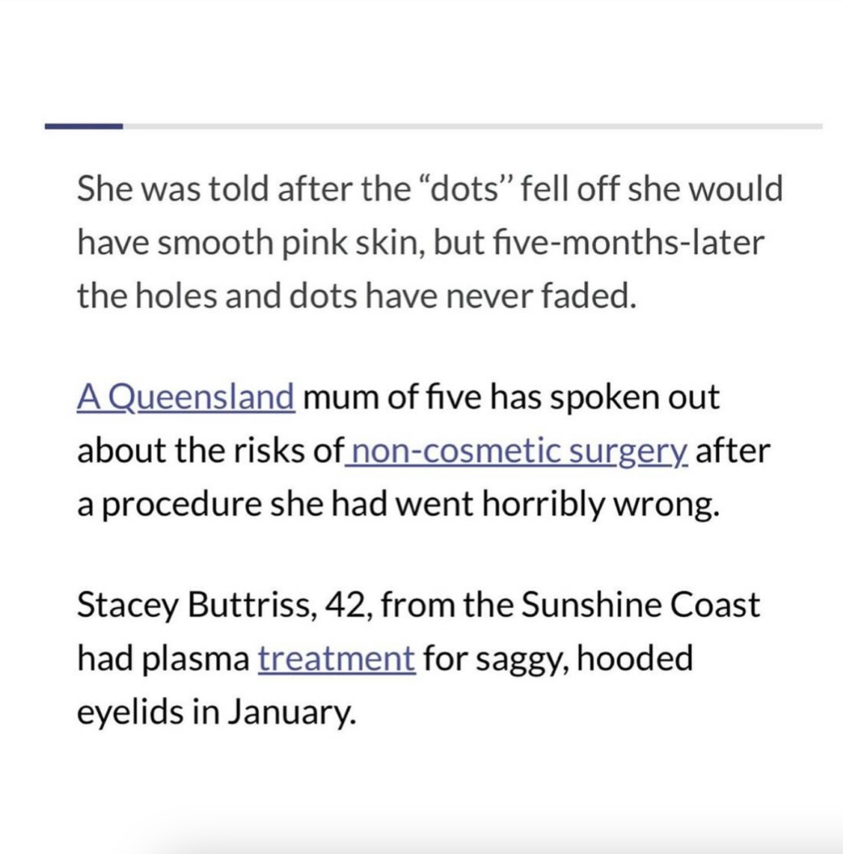Open the "A Queensland" hyperlink
843x854 pixels.
click(x=186, y=397)
